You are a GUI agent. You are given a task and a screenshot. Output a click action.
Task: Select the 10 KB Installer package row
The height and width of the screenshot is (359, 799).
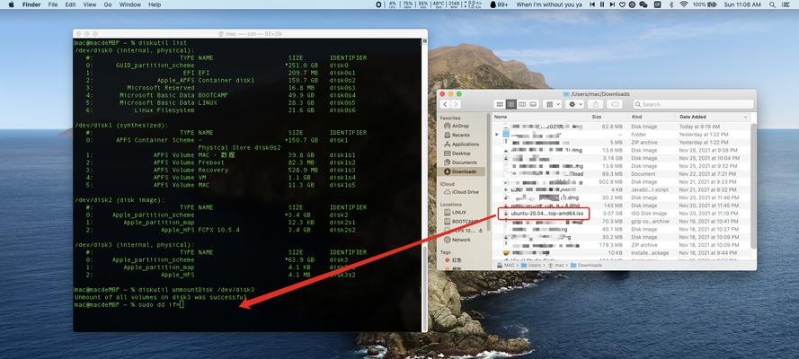[622, 253]
